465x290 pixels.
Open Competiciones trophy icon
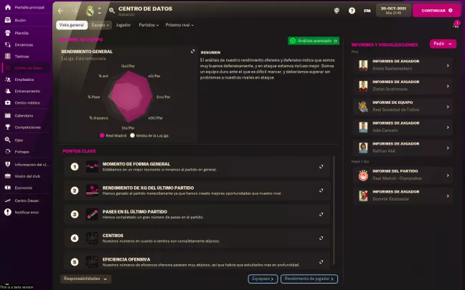click(x=8, y=127)
